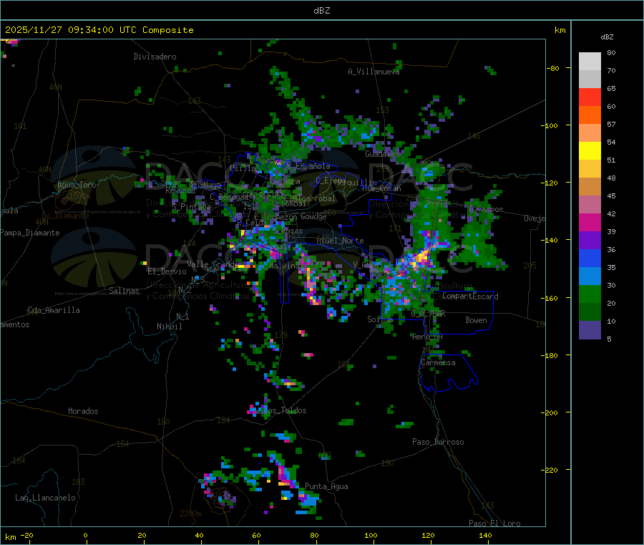Click the 'Cda_Amarilla' map label
Screen dimensions: 644x545
[54, 310]
